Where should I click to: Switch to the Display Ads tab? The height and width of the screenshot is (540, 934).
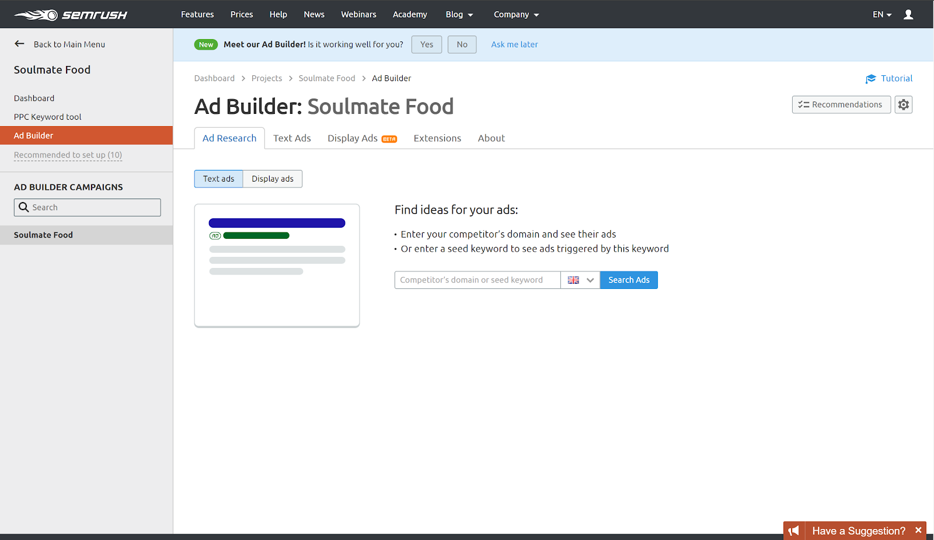362,138
